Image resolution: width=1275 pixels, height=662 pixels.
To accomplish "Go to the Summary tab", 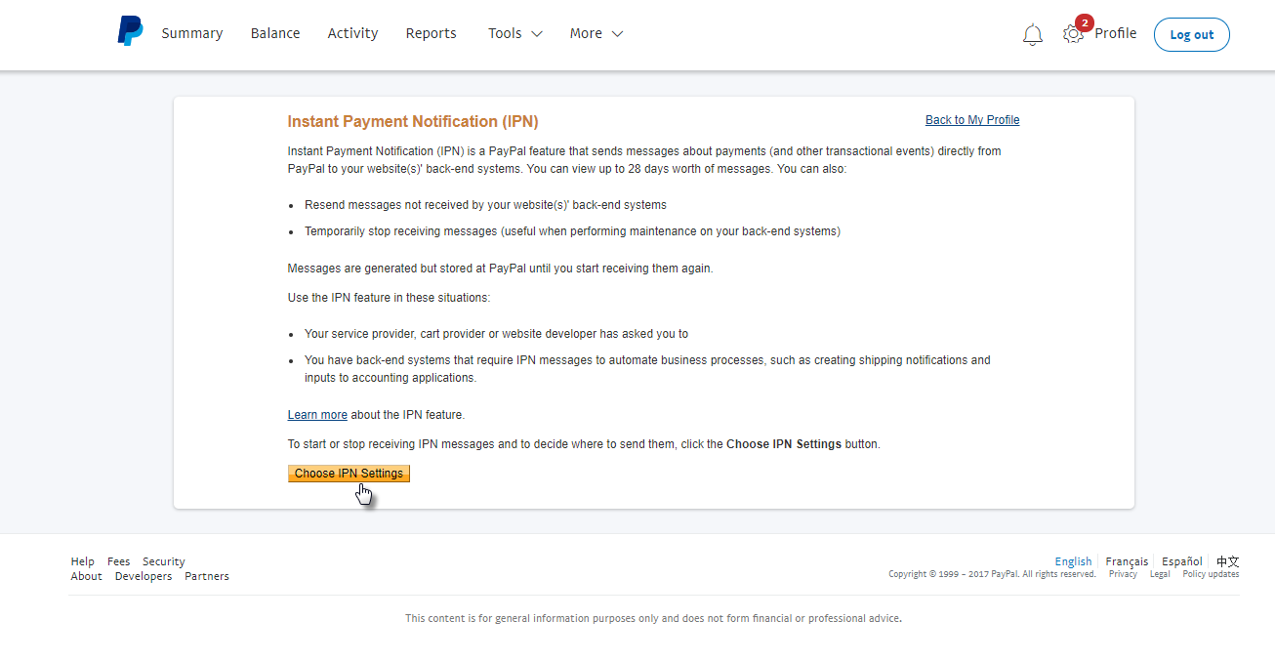I will 191,33.
